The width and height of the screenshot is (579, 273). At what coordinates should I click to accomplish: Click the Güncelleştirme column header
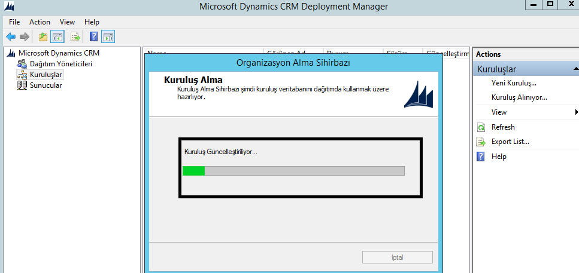447,53
